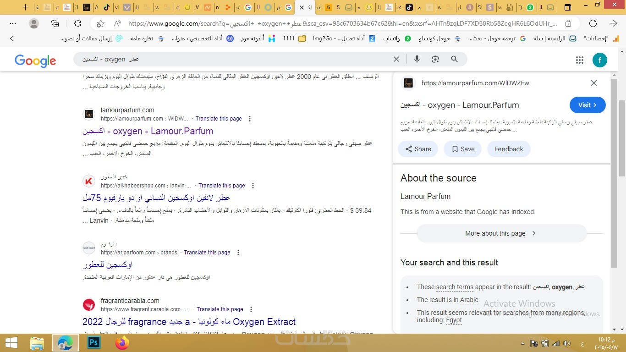Close the About this result panel
The image size is (626, 352).
tap(594, 83)
